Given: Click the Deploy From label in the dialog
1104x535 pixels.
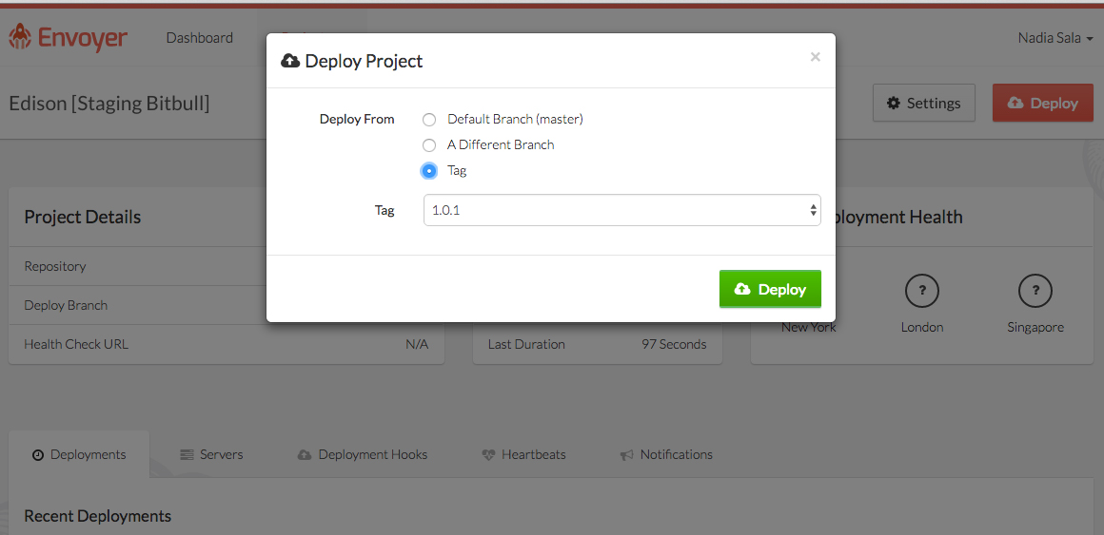Looking at the screenshot, I should coord(357,120).
